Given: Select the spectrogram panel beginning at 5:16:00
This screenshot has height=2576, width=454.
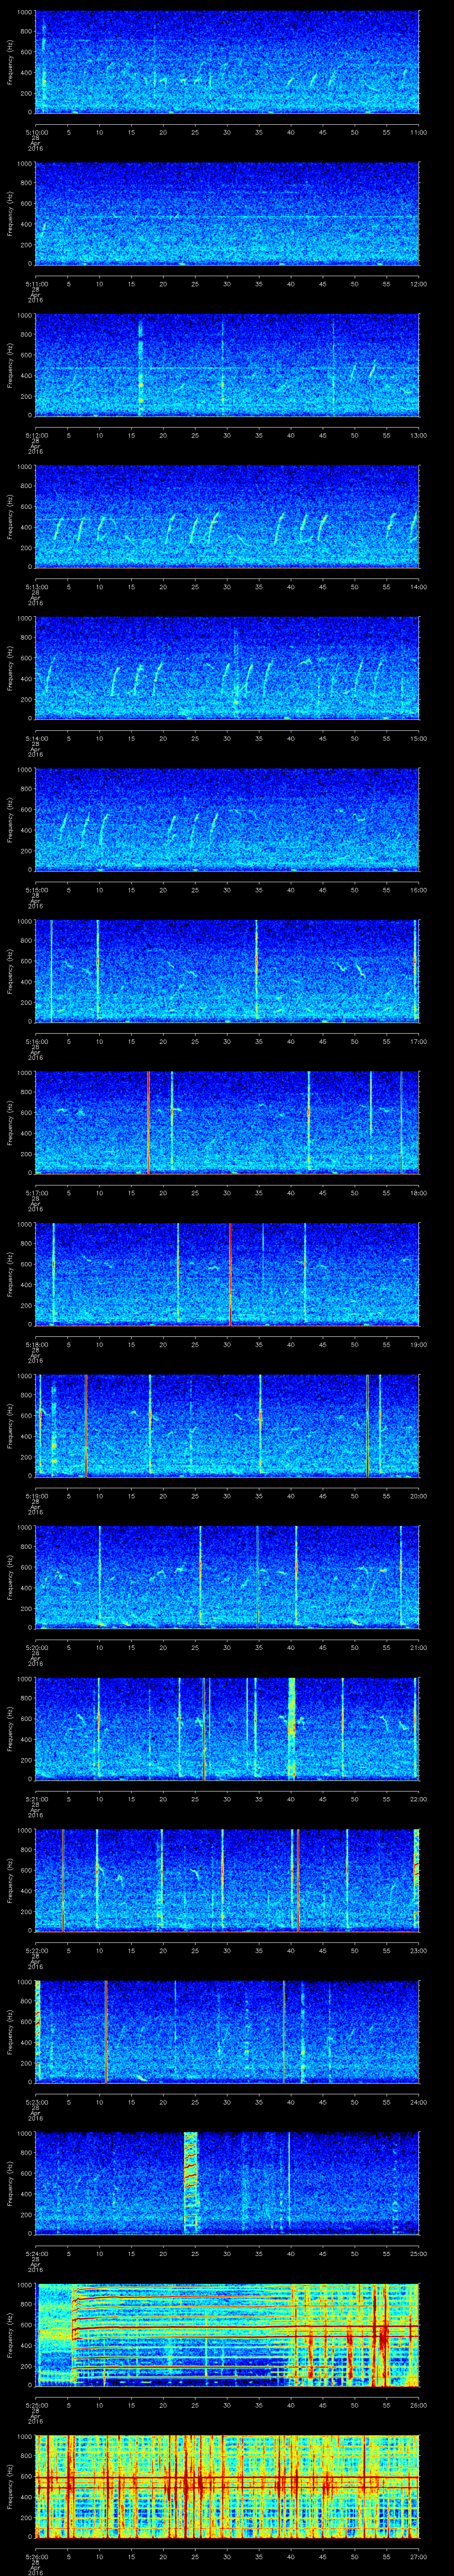Looking at the screenshot, I should point(227,970).
